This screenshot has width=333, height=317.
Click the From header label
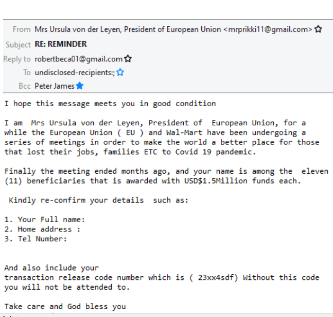click(x=22, y=29)
